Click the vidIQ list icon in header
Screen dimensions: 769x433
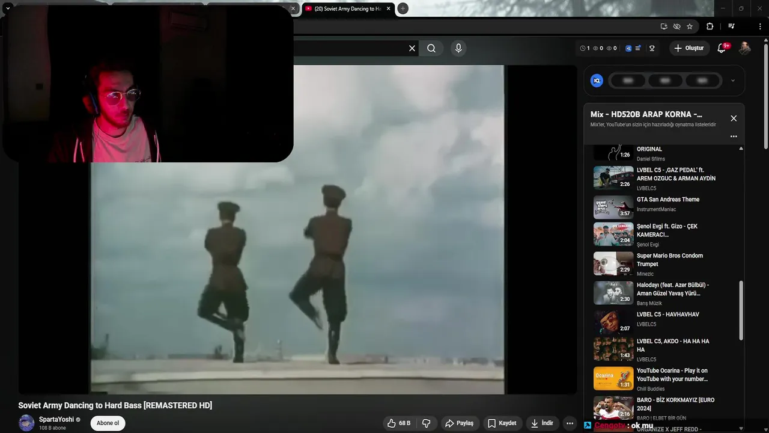point(638,48)
